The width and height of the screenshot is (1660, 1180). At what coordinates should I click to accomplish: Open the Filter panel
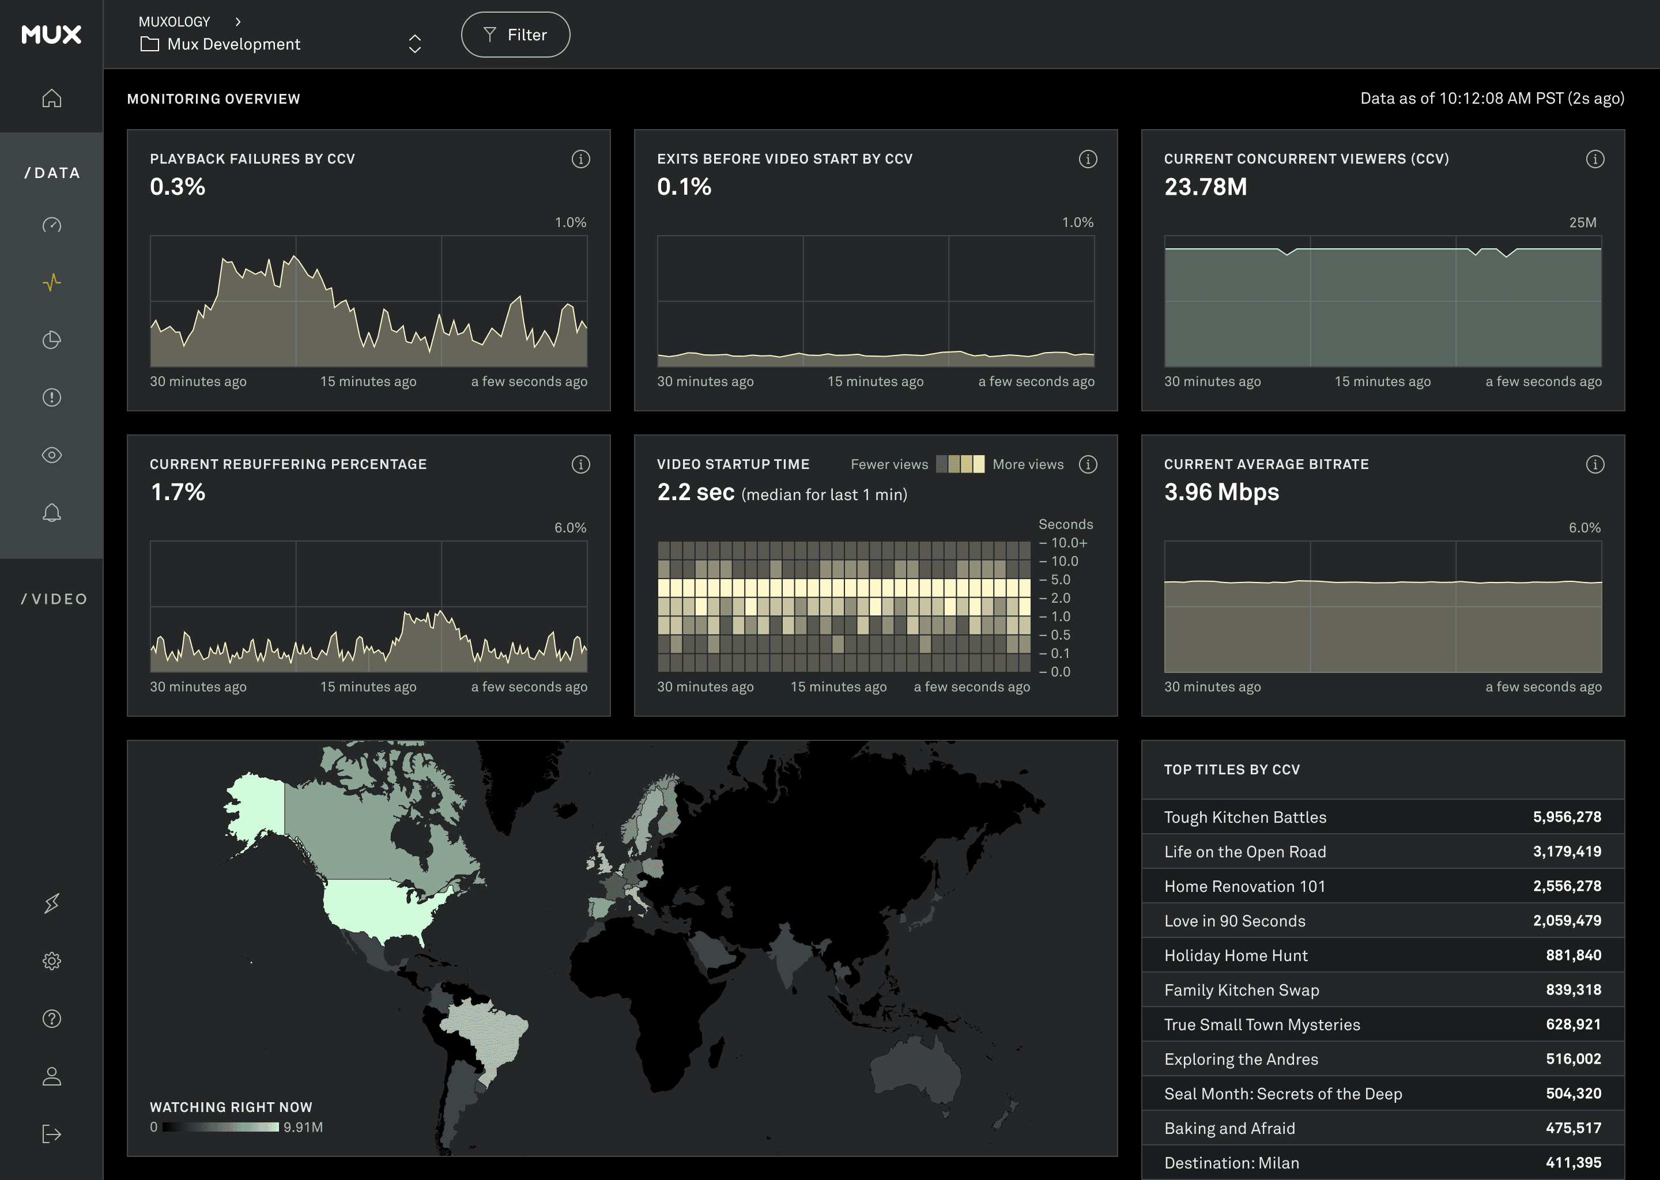pos(515,34)
